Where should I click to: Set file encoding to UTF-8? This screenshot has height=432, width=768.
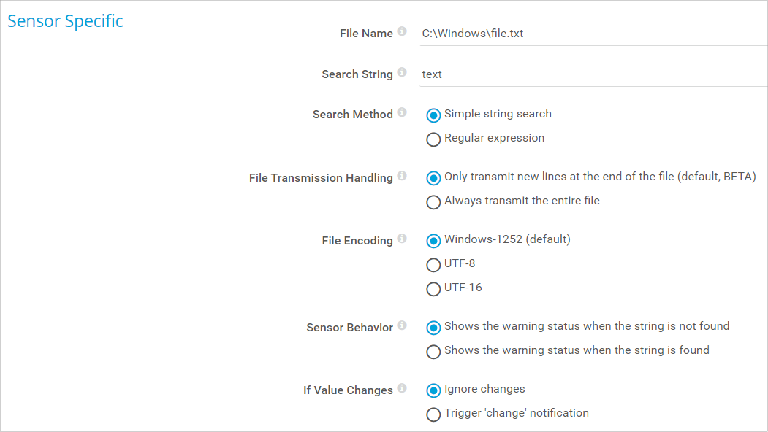tap(433, 264)
